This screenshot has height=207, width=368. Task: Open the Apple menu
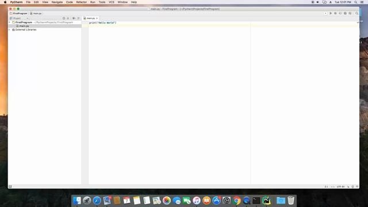[x=5, y=2]
